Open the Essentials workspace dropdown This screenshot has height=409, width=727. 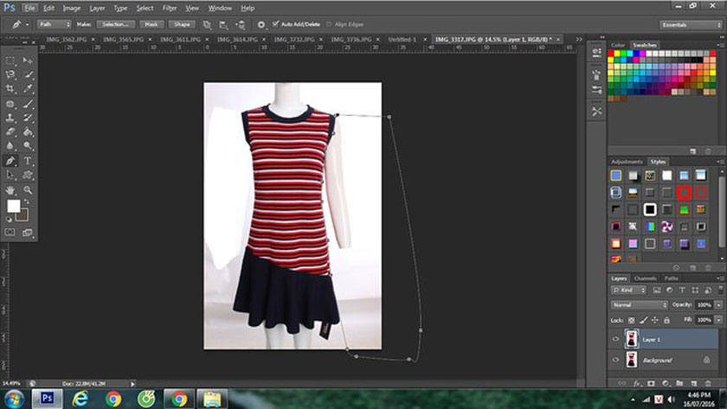691,24
